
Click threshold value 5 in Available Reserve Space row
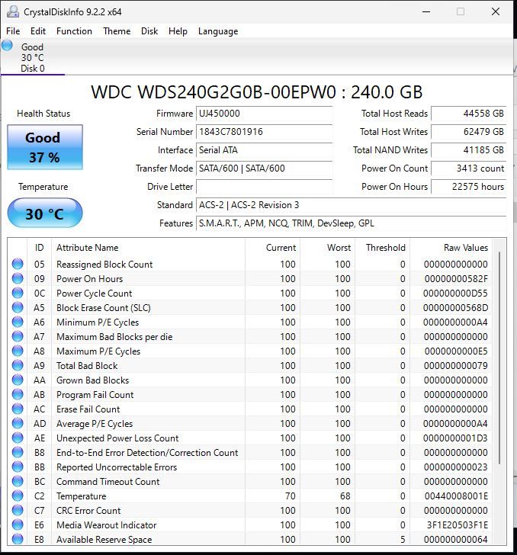click(x=403, y=540)
